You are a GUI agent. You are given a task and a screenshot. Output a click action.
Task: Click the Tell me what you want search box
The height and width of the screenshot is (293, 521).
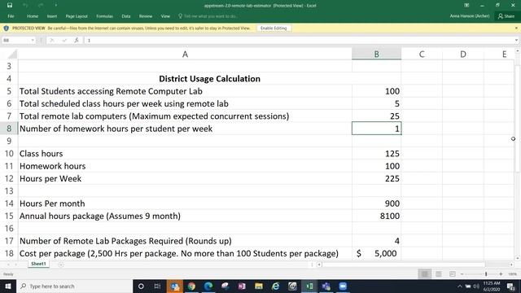pyautogui.click(x=208, y=16)
